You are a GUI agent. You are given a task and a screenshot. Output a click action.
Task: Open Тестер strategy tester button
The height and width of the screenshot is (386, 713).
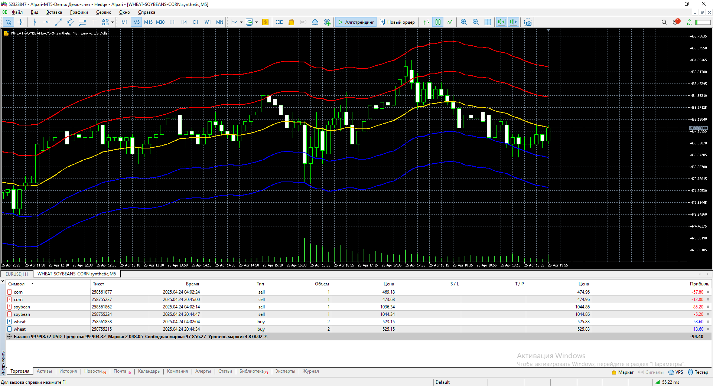pos(698,372)
